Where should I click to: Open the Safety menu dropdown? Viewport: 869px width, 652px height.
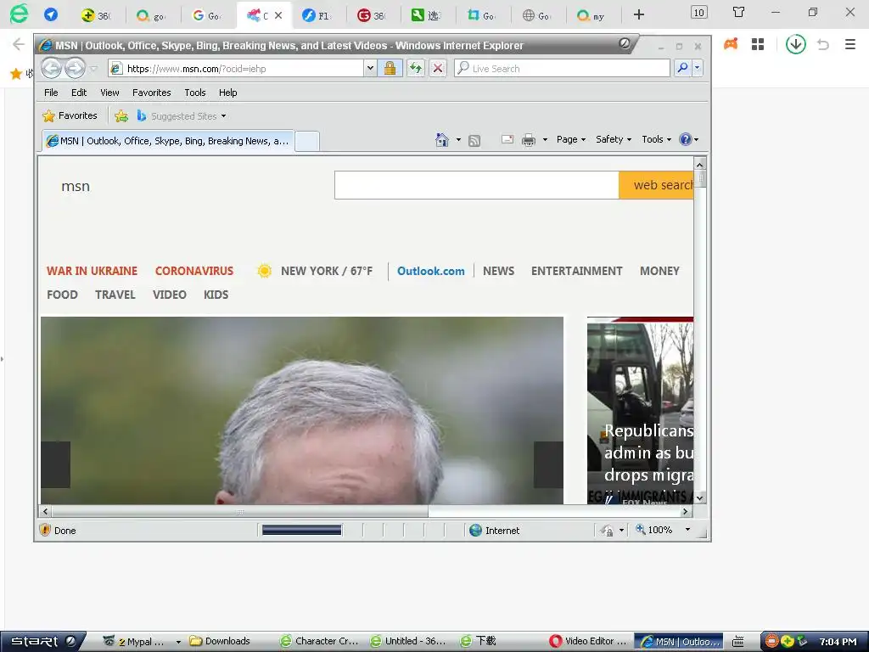pyautogui.click(x=614, y=140)
